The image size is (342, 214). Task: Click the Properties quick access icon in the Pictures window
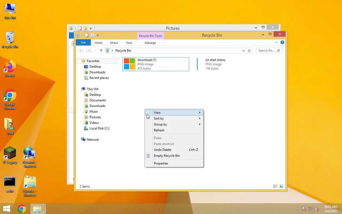[x=80, y=28]
